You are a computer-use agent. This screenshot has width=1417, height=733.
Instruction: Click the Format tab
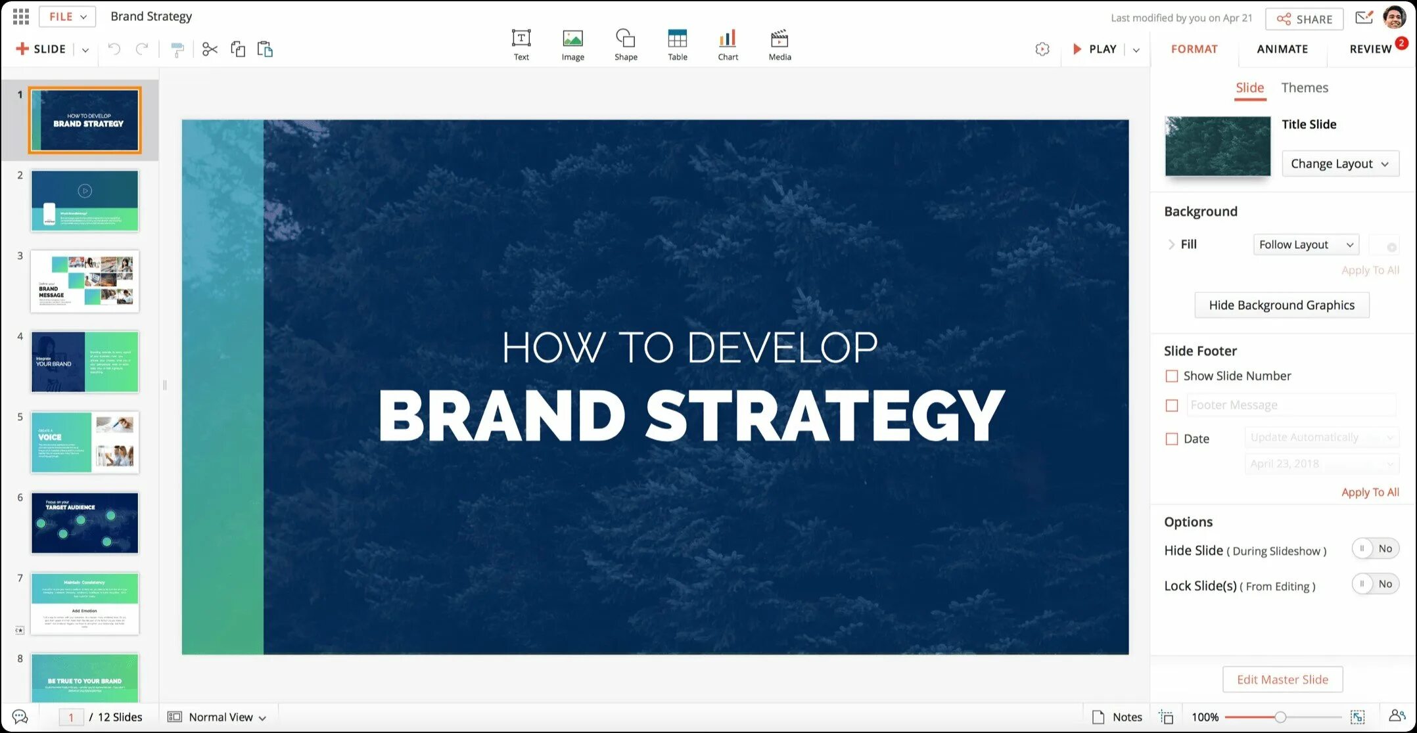[1194, 49]
